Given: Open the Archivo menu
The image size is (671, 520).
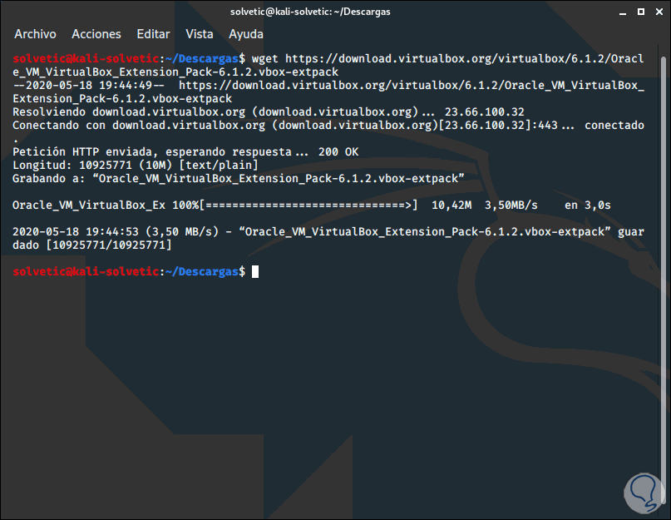Looking at the screenshot, I should pos(35,34).
